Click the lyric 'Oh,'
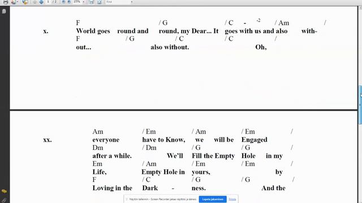The width and height of the screenshot is (362, 203). [x=261, y=47]
